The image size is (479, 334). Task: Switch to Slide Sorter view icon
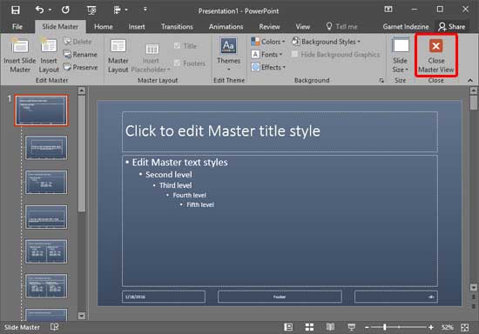pyautogui.click(x=309, y=327)
